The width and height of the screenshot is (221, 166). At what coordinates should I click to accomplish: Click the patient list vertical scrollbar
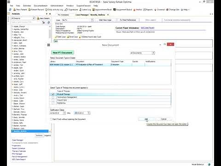click(x=50, y=78)
